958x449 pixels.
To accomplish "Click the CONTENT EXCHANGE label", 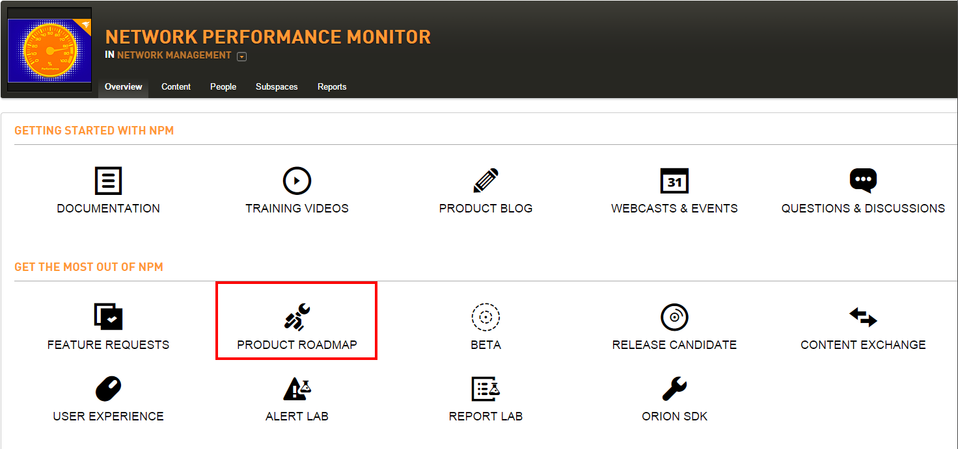I will click(x=863, y=345).
